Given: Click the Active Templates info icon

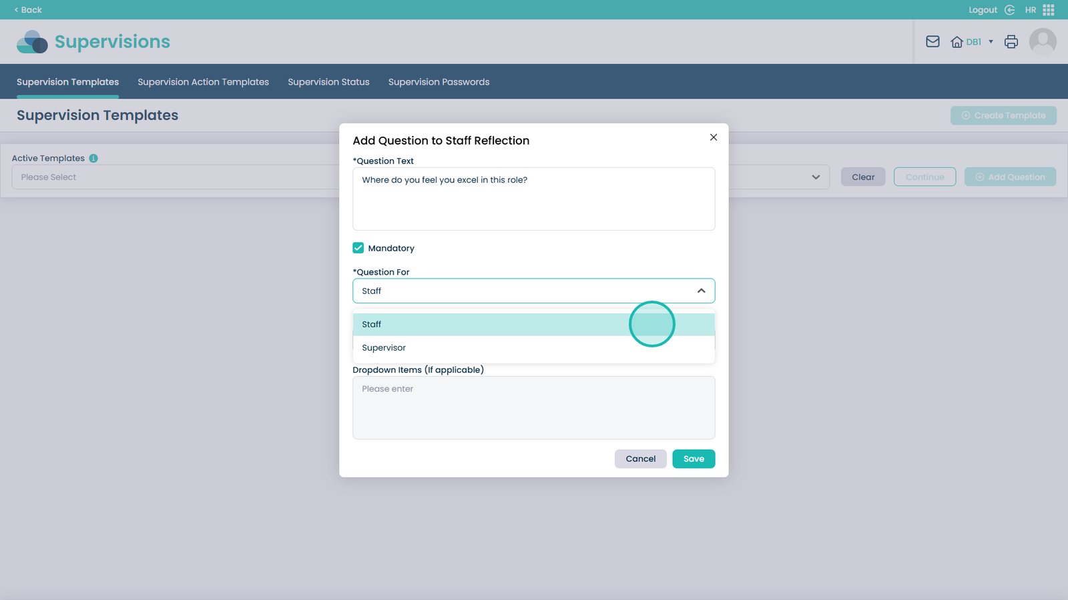Looking at the screenshot, I should [93, 159].
